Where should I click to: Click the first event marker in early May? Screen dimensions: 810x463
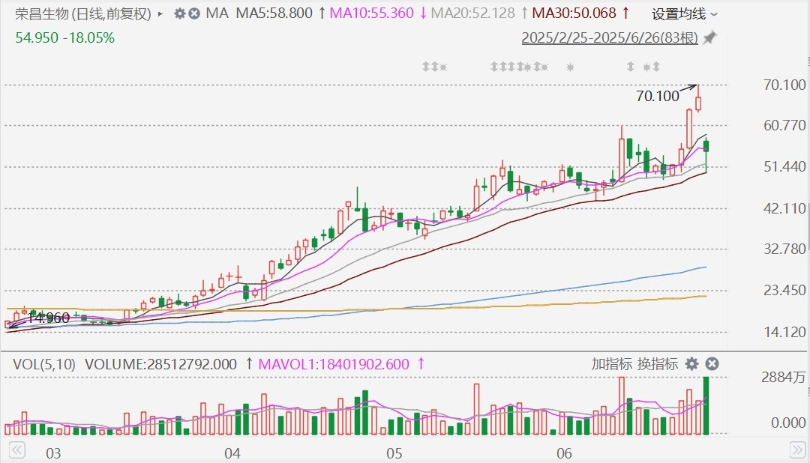(x=426, y=67)
